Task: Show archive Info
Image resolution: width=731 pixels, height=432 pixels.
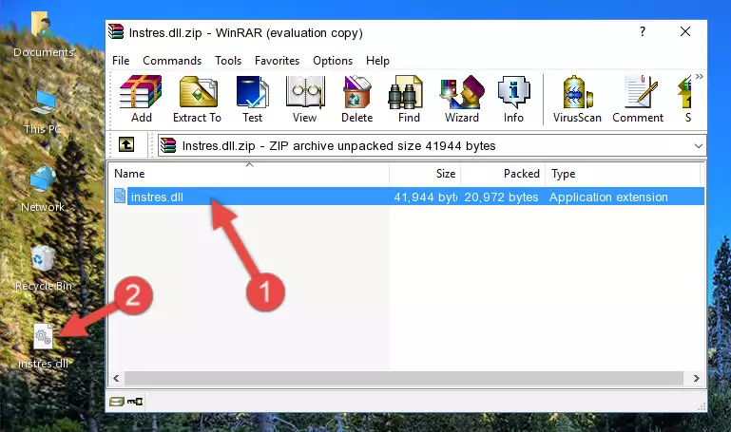Action: point(513,99)
